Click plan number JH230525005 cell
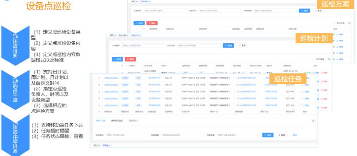 pyautogui.click(x=134, y=73)
